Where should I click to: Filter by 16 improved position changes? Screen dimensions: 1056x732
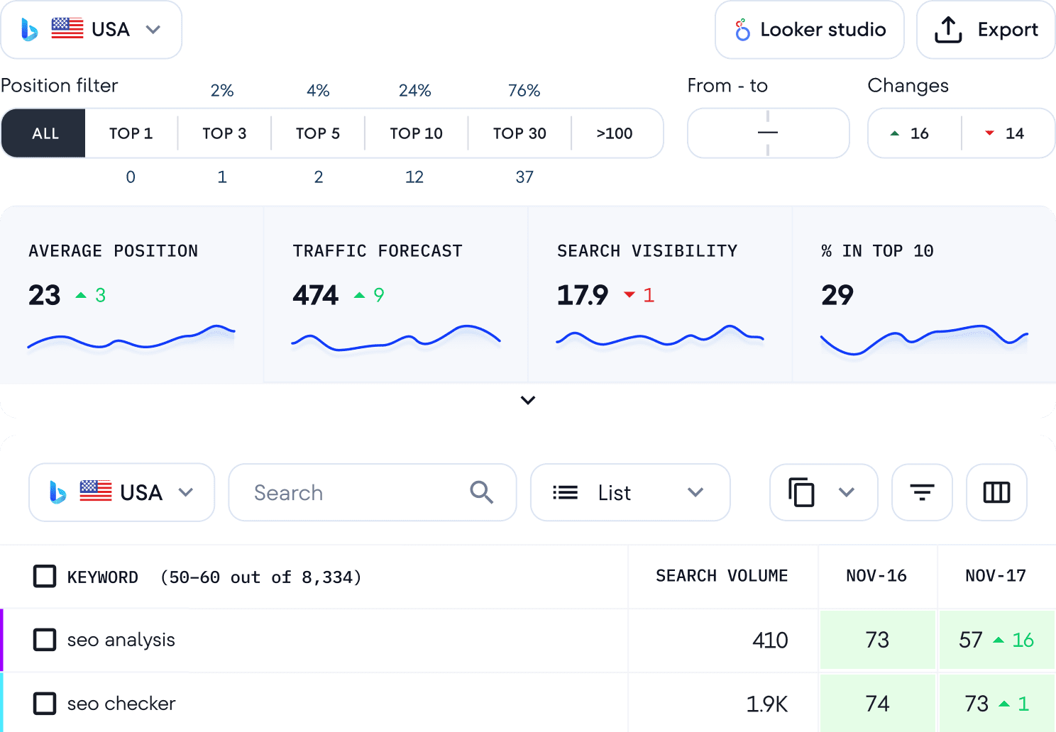click(x=914, y=133)
